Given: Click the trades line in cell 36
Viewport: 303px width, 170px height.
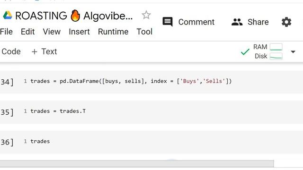Looking at the screenshot, I should click(40, 141).
